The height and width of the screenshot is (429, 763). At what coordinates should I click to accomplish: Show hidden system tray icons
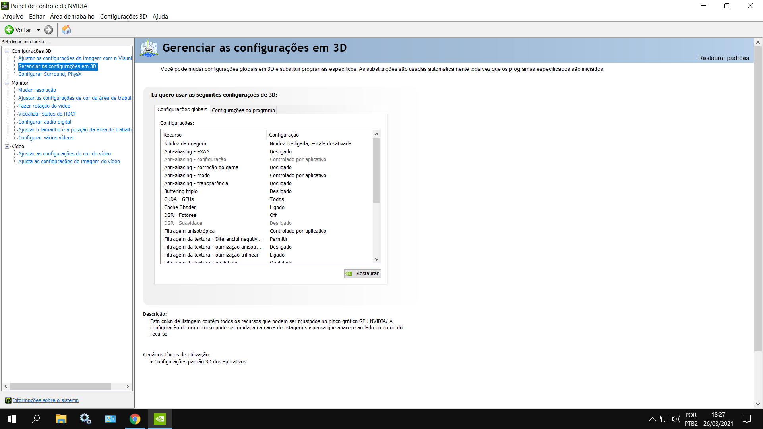[652, 419]
